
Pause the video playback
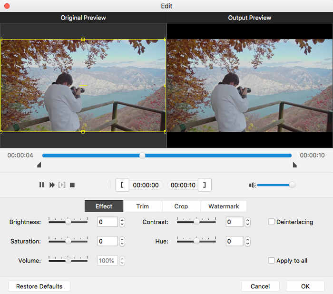coord(42,185)
